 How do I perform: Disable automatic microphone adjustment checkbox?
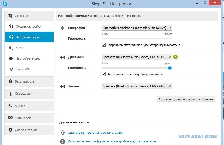tap(104, 45)
